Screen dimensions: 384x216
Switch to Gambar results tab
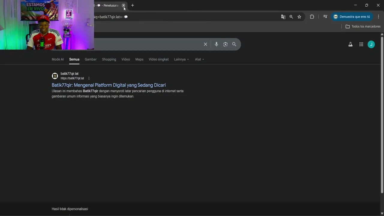click(x=91, y=59)
